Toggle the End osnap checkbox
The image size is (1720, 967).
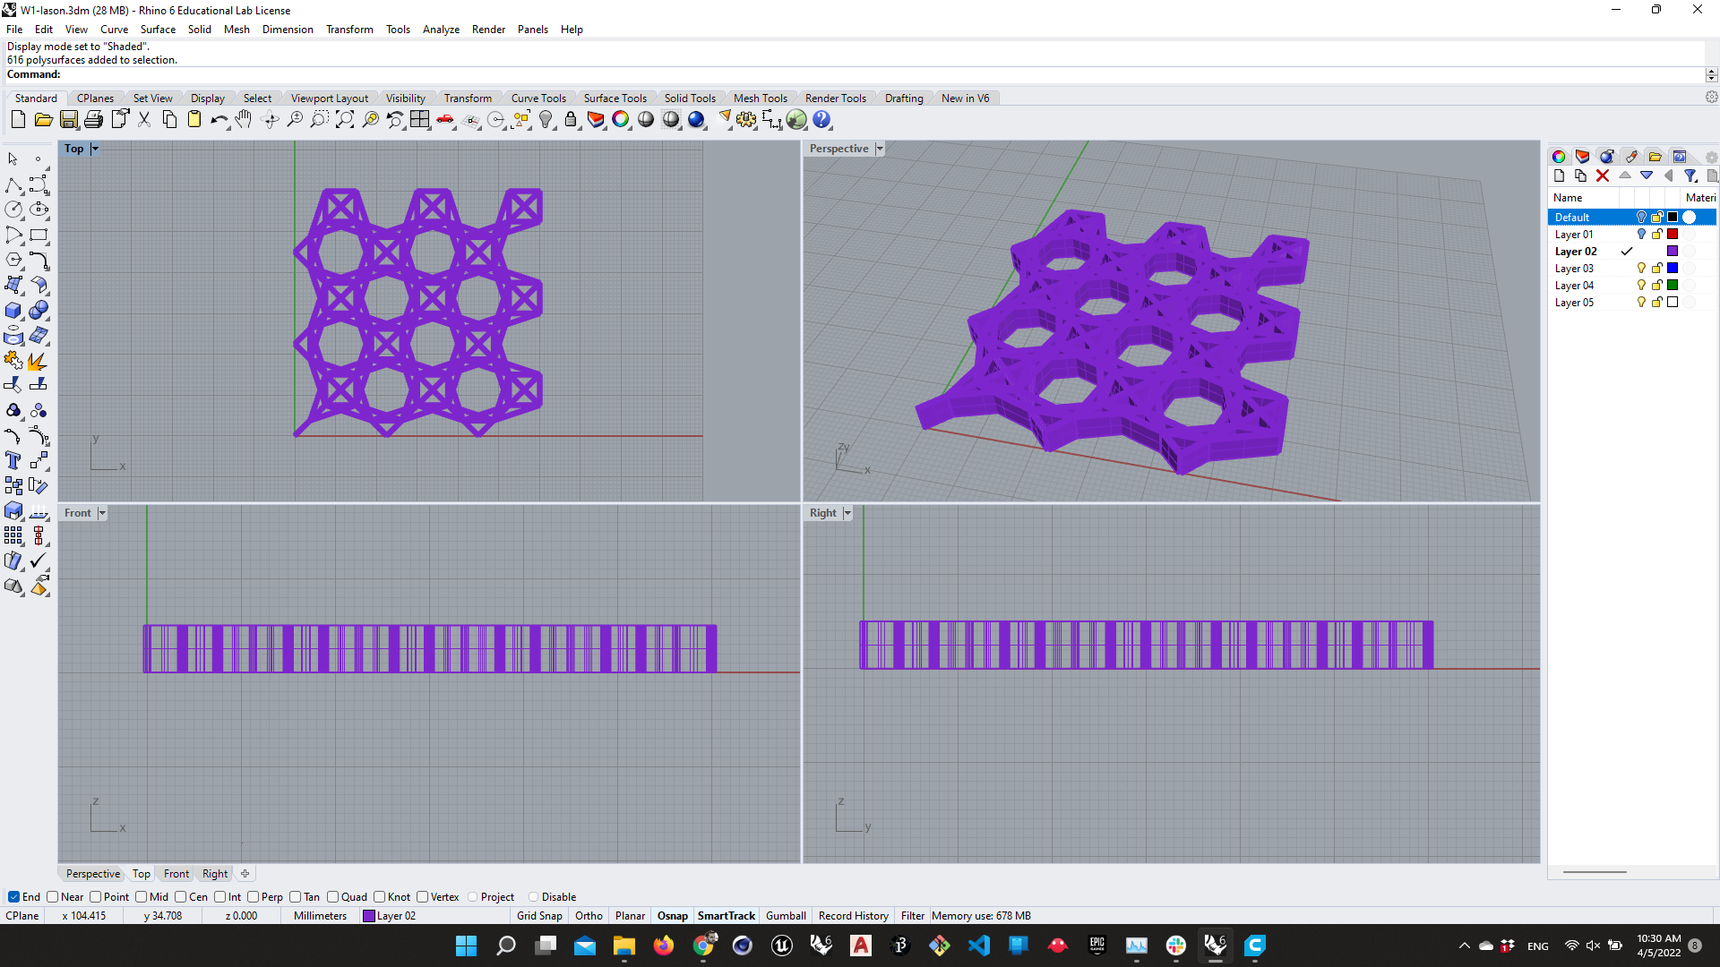(13, 897)
